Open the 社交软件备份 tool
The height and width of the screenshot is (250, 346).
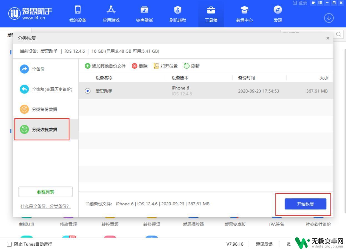tap(318, 224)
